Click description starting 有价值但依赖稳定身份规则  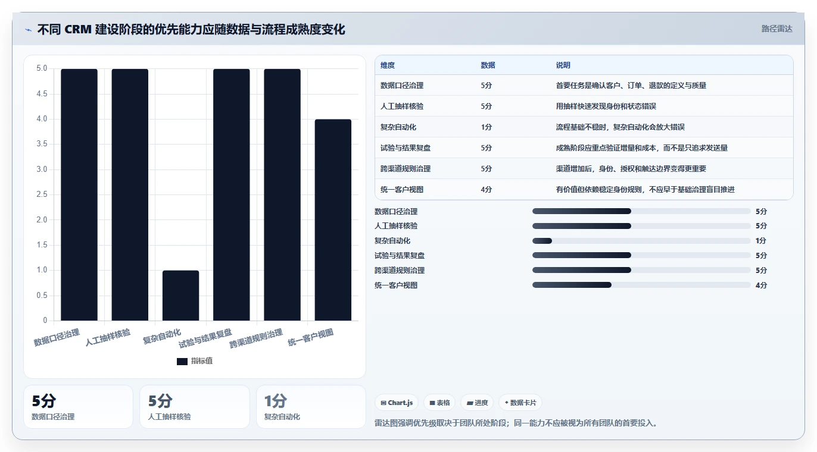(646, 190)
